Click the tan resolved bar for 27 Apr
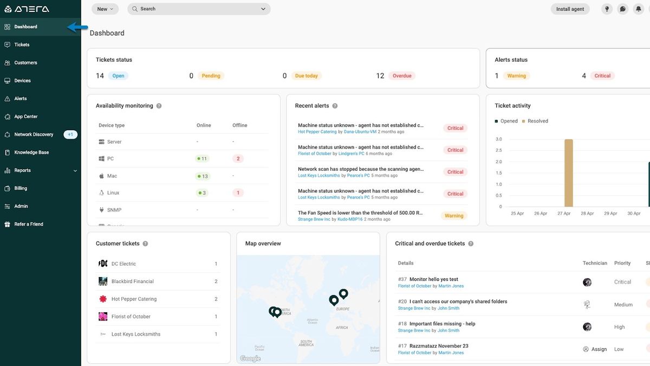The image size is (650, 366). click(568, 173)
